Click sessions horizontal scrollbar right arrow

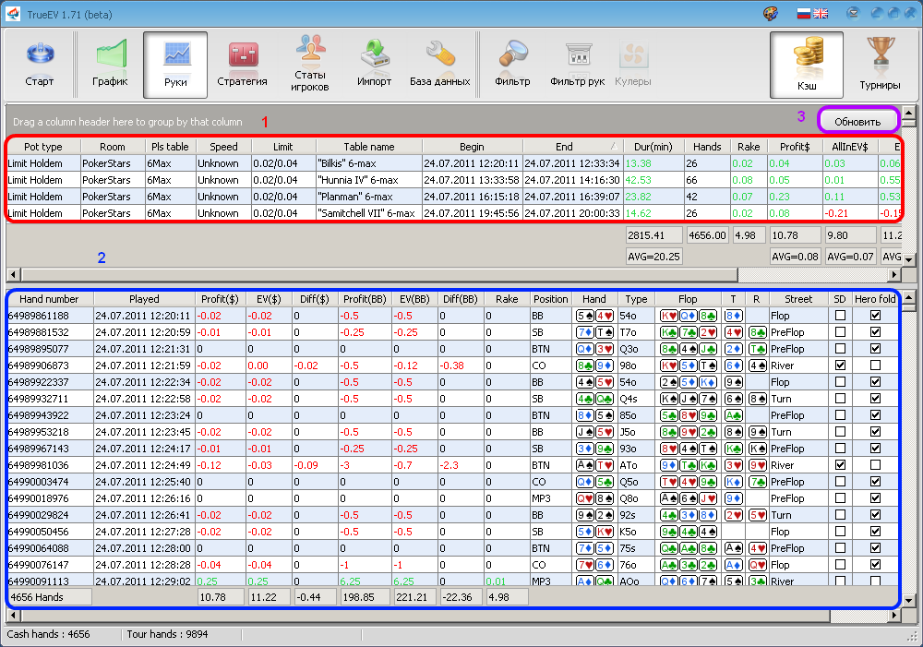click(x=894, y=274)
